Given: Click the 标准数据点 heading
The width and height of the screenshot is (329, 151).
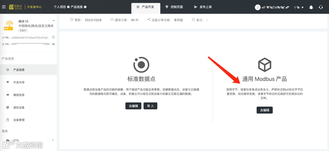Looking at the screenshot, I should pyautogui.click(x=141, y=79).
